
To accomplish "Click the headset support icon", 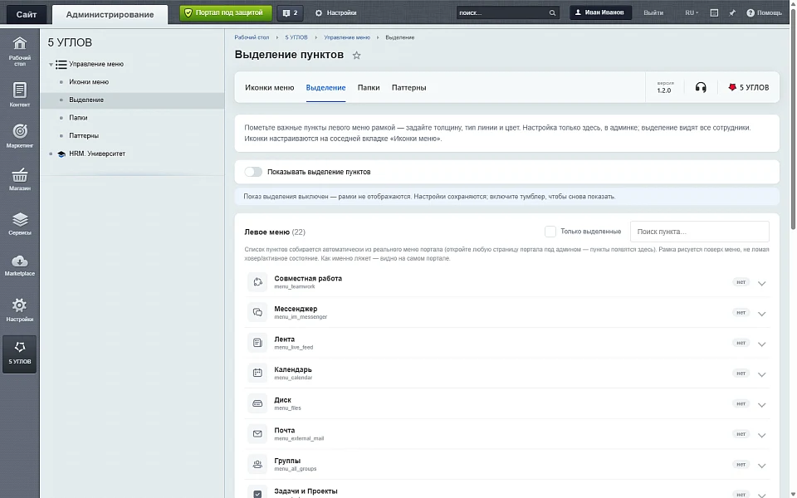I will (701, 87).
